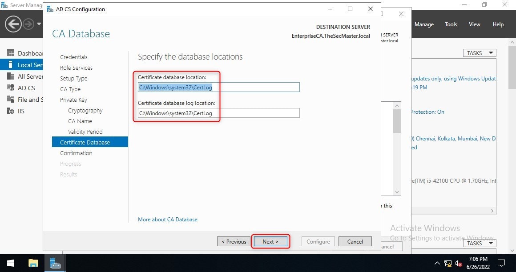Open the Manage menu in Server Manager
Screen dimensions: 516x272
click(424, 24)
